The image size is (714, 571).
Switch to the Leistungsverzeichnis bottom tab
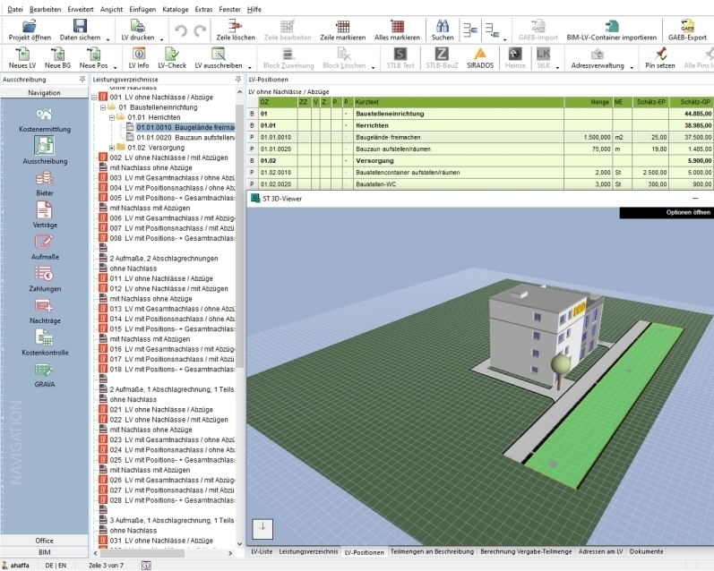click(x=308, y=551)
